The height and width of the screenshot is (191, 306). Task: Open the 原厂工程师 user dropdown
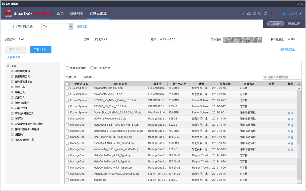pyautogui.click(x=292, y=13)
